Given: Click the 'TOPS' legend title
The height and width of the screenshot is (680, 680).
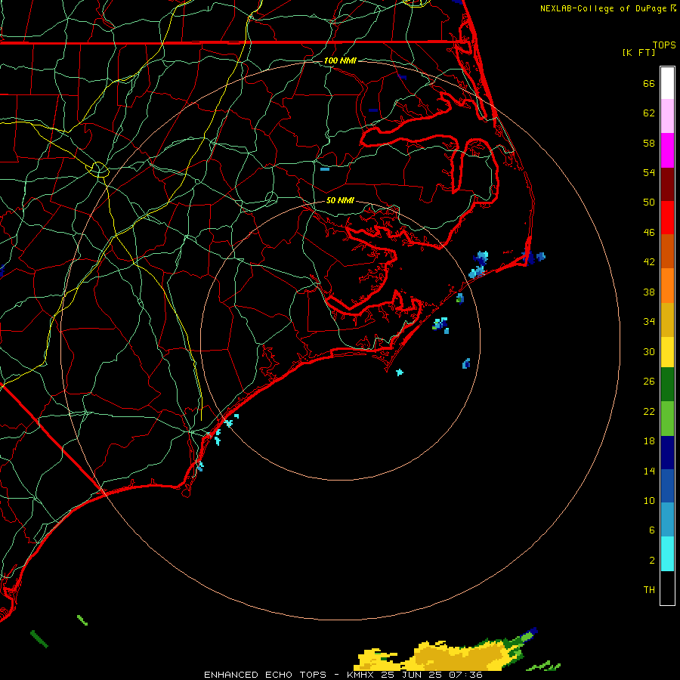Looking at the screenshot, I should pyautogui.click(x=664, y=45).
